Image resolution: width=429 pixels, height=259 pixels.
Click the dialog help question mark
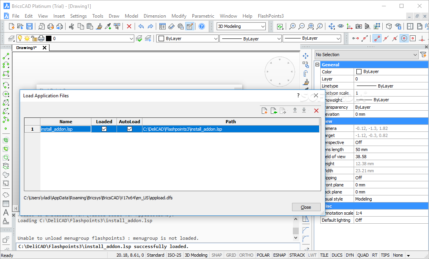tap(298, 95)
